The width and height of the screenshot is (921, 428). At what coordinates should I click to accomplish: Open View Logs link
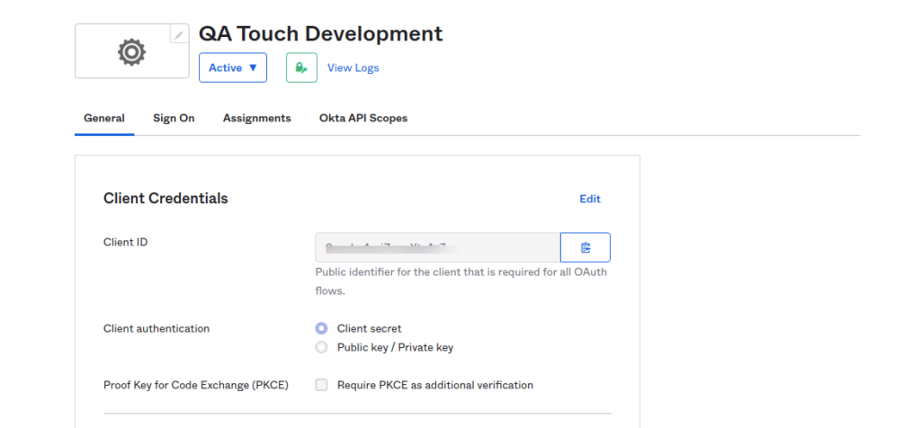click(353, 67)
